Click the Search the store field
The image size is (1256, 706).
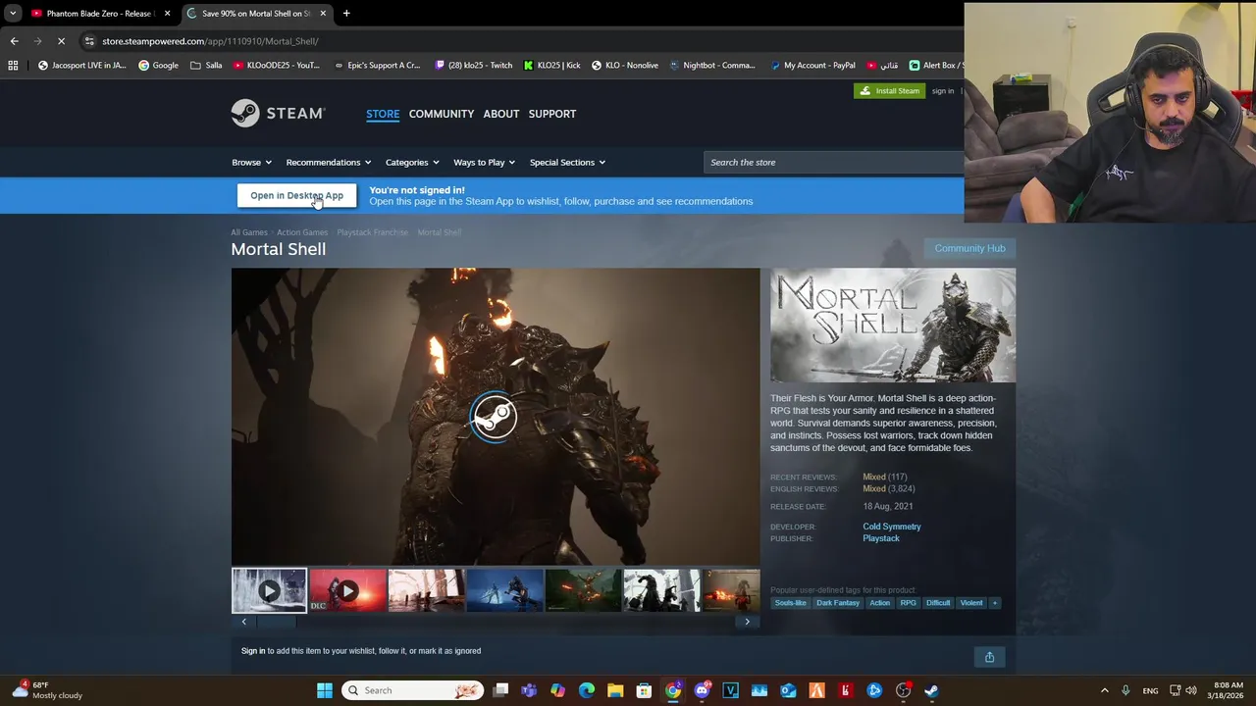click(834, 163)
